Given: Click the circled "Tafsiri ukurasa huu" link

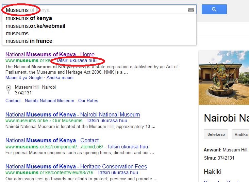Looking at the screenshot, I should click(77, 60).
